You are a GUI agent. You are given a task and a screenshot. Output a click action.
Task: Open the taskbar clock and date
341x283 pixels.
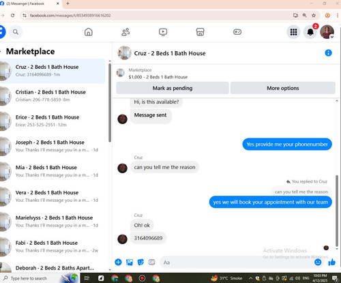(x=320, y=278)
